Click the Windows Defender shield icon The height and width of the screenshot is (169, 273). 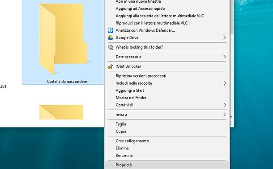(x=111, y=30)
